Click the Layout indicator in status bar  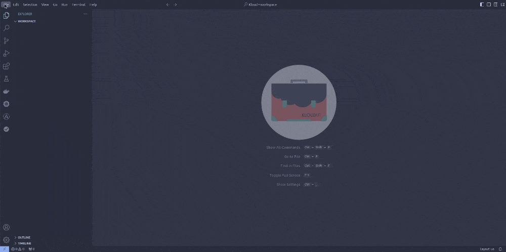click(487, 249)
